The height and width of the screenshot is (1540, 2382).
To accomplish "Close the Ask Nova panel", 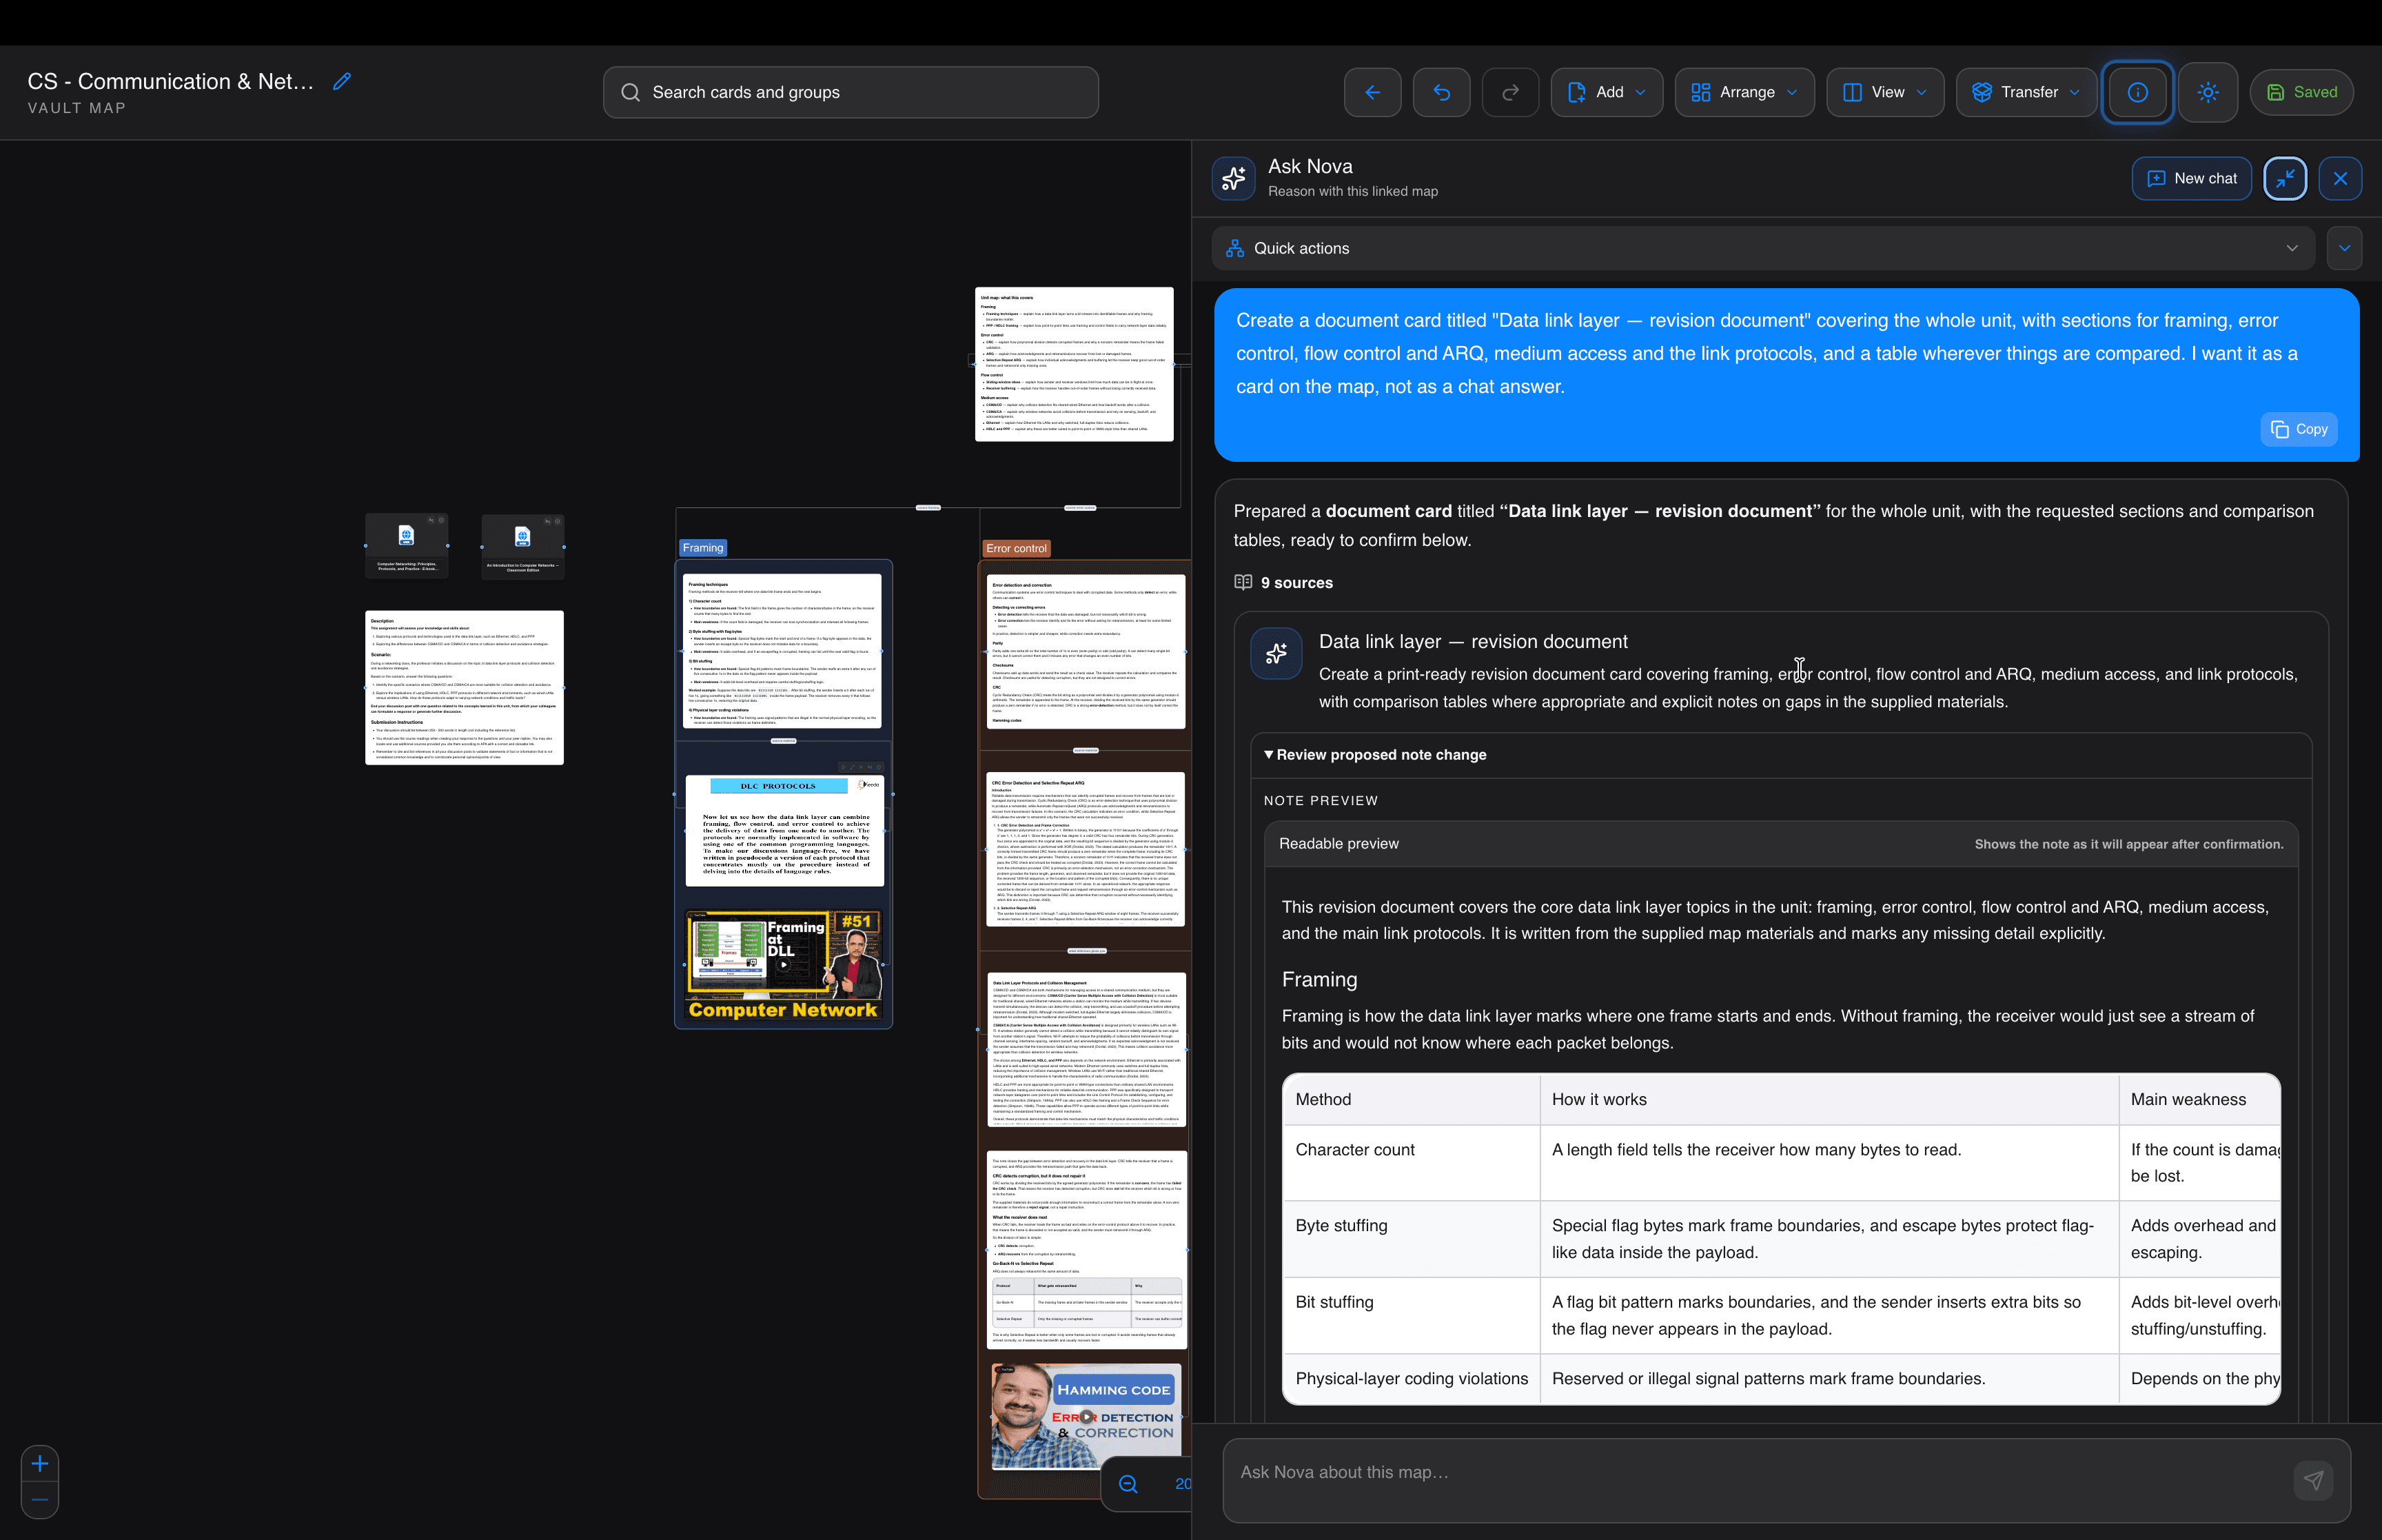I will [x=2340, y=178].
